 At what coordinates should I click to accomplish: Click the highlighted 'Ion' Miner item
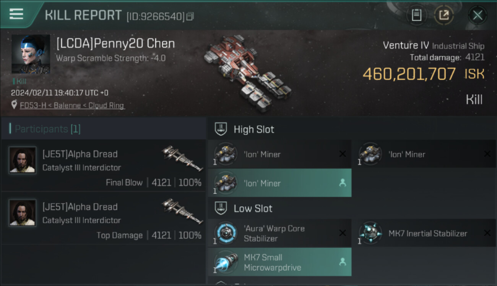[280, 183]
